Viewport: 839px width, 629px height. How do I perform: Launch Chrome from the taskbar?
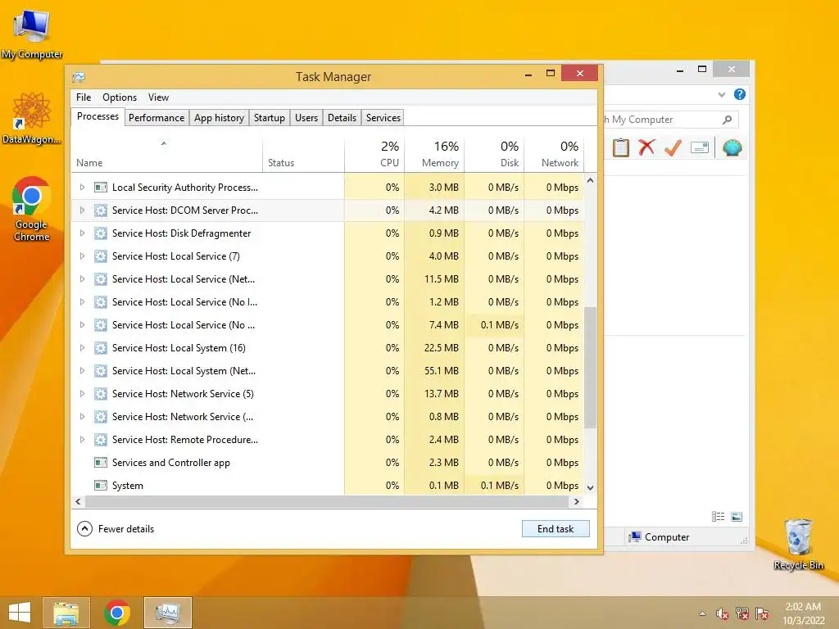(117, 613)
